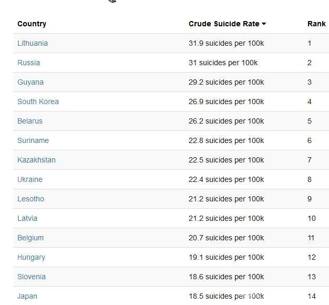Screen dimensions: 329x305
Task: Select the South Korea link
Action: pyautogui.click(x=38, y=101)
